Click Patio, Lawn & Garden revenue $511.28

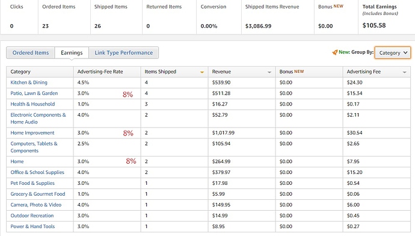(x=221, y=93)
